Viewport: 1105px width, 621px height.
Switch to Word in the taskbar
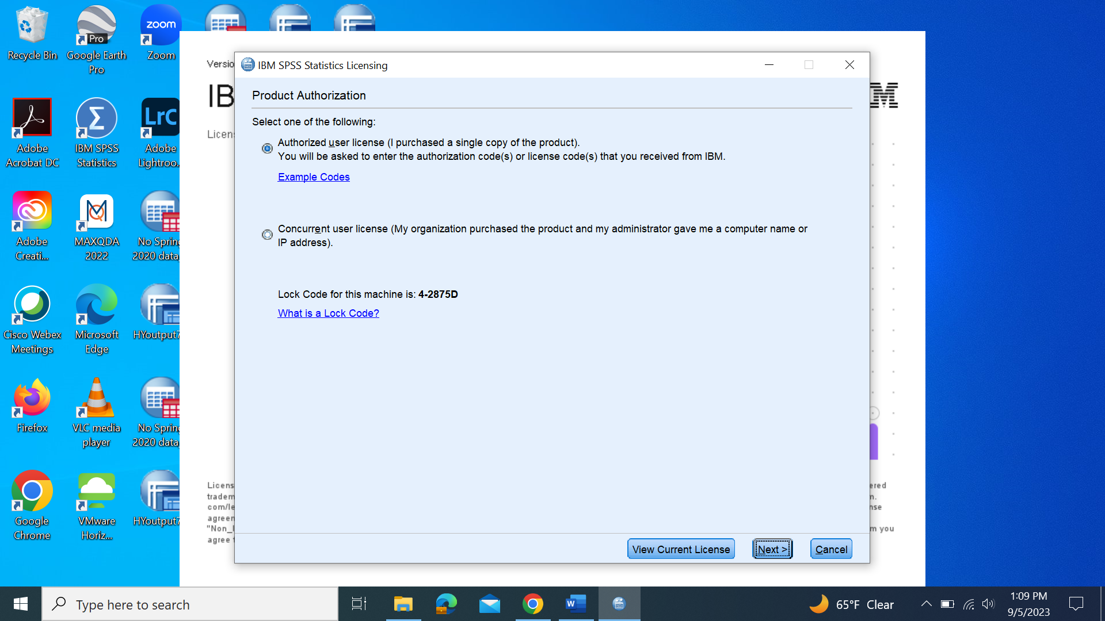pos(576,604)
